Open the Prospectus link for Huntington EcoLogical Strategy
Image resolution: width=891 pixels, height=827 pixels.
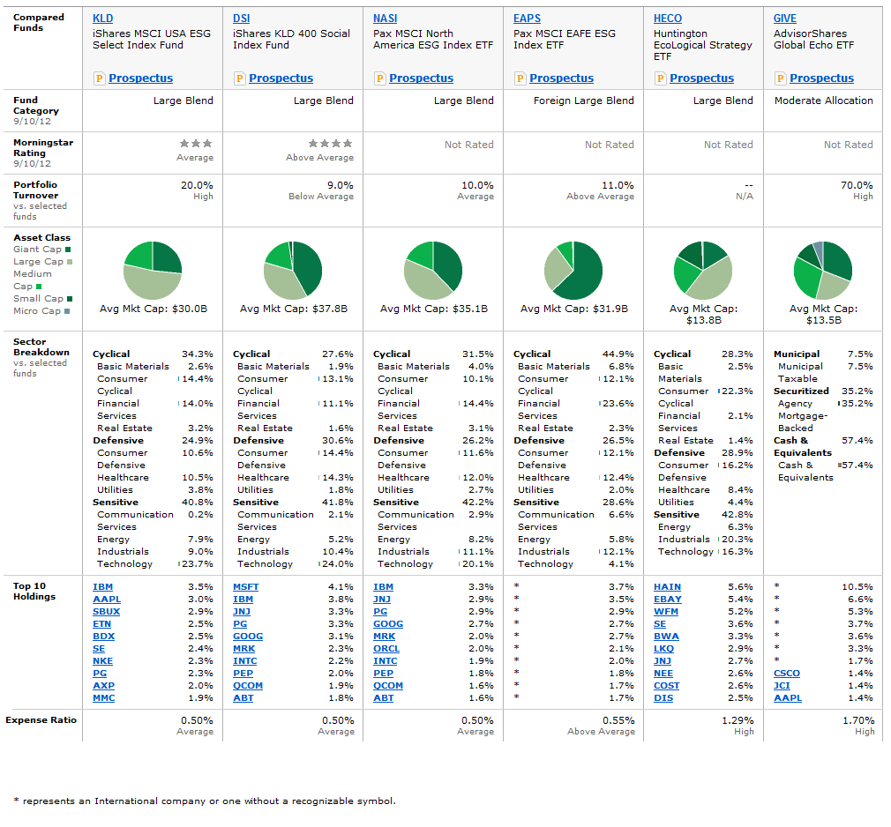[x=702, y=78]
